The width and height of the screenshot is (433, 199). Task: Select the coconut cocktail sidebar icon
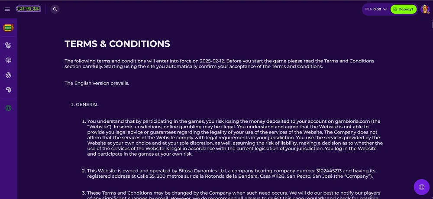click(x=8, y=46)
